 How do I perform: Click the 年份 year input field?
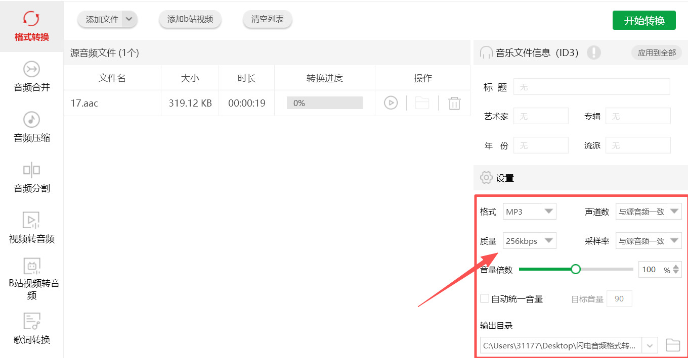pyautogui.click(x=541, y=145)
